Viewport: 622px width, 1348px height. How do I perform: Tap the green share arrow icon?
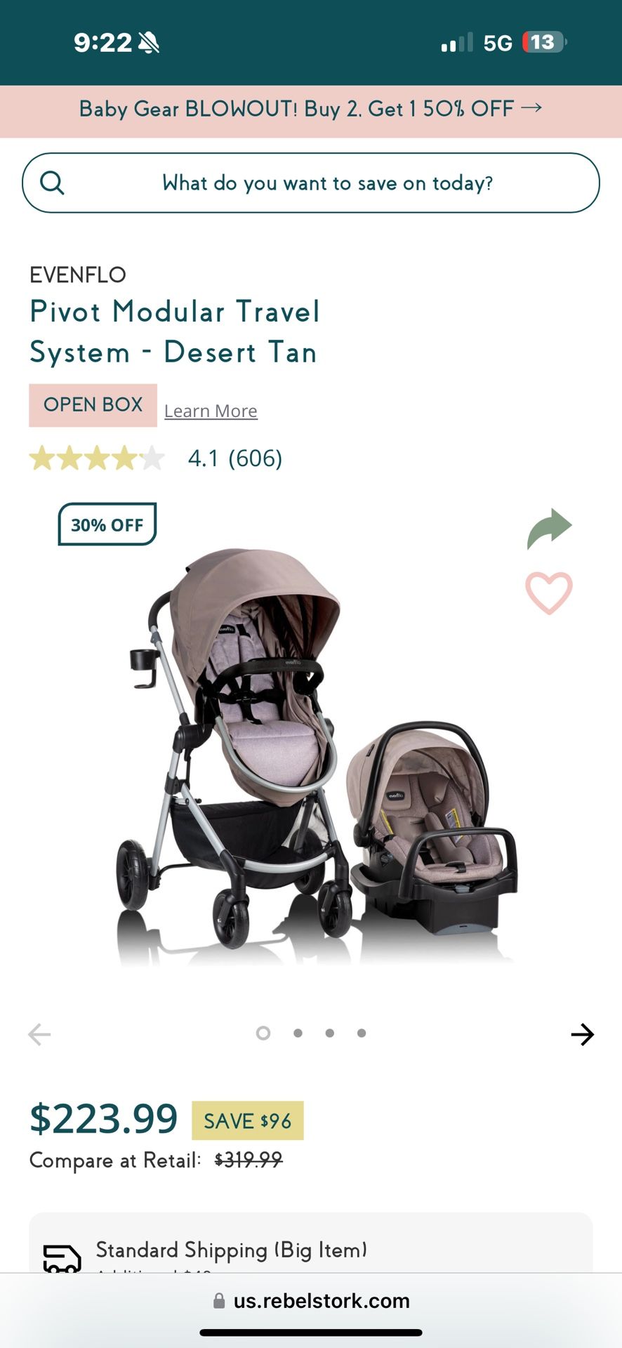click(x=550, y=529)
